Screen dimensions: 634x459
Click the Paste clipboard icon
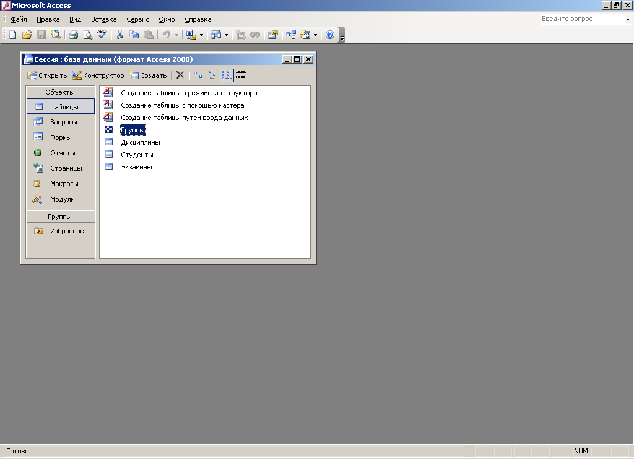[149, 35]
